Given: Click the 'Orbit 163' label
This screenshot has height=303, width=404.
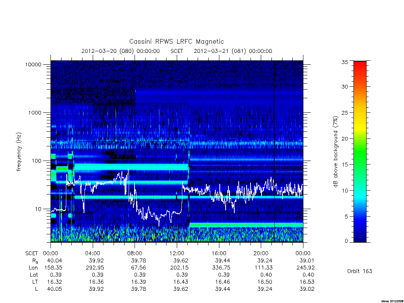Looking at the screenshot, I should (x=360, y=271).
